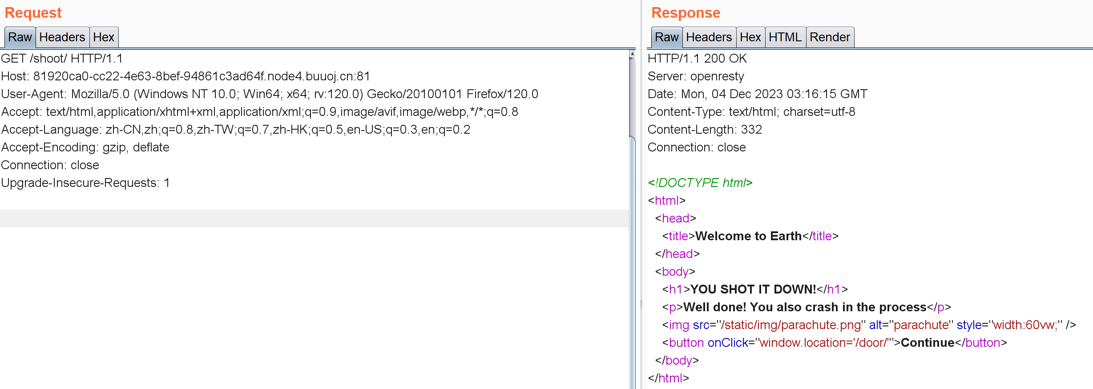Click the Accept-Language header line
Viewport: 1093px width, 389px height.
pos(236,130)
